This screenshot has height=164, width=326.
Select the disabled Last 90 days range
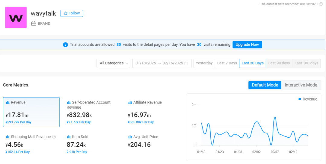point(279,63)
